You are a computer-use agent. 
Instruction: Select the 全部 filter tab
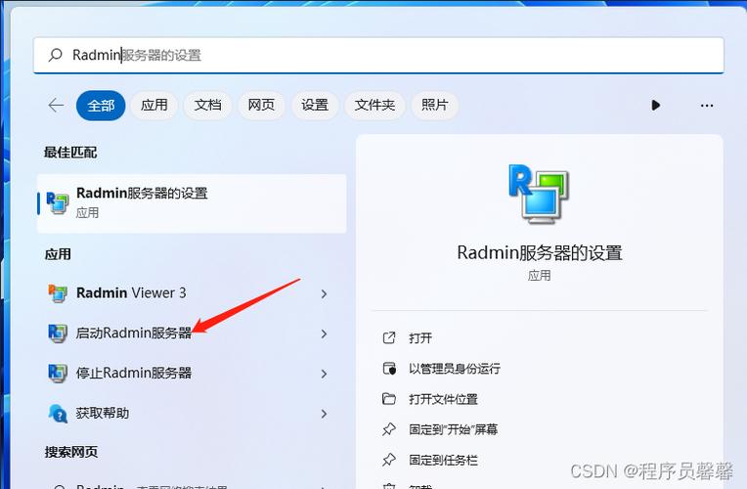coord(101,106)
